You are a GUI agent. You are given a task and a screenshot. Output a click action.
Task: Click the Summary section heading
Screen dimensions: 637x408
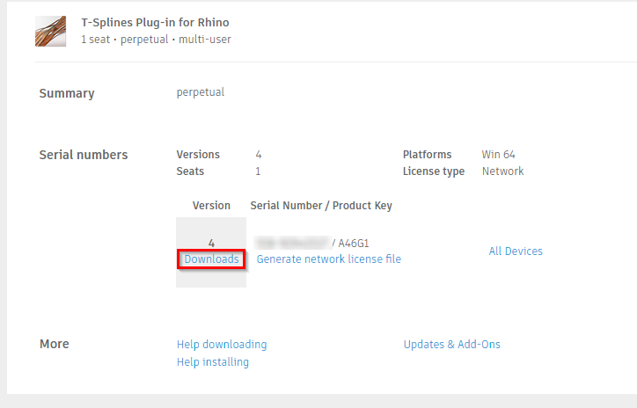tap(67, 93)
